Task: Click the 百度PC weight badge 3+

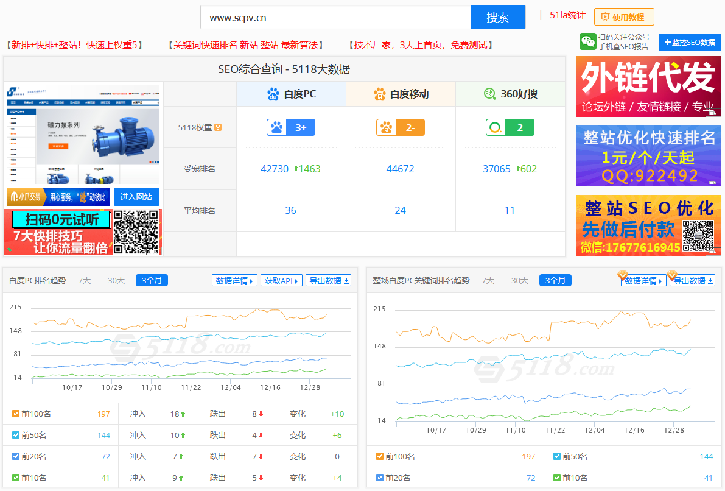Action: coord(291,127)
